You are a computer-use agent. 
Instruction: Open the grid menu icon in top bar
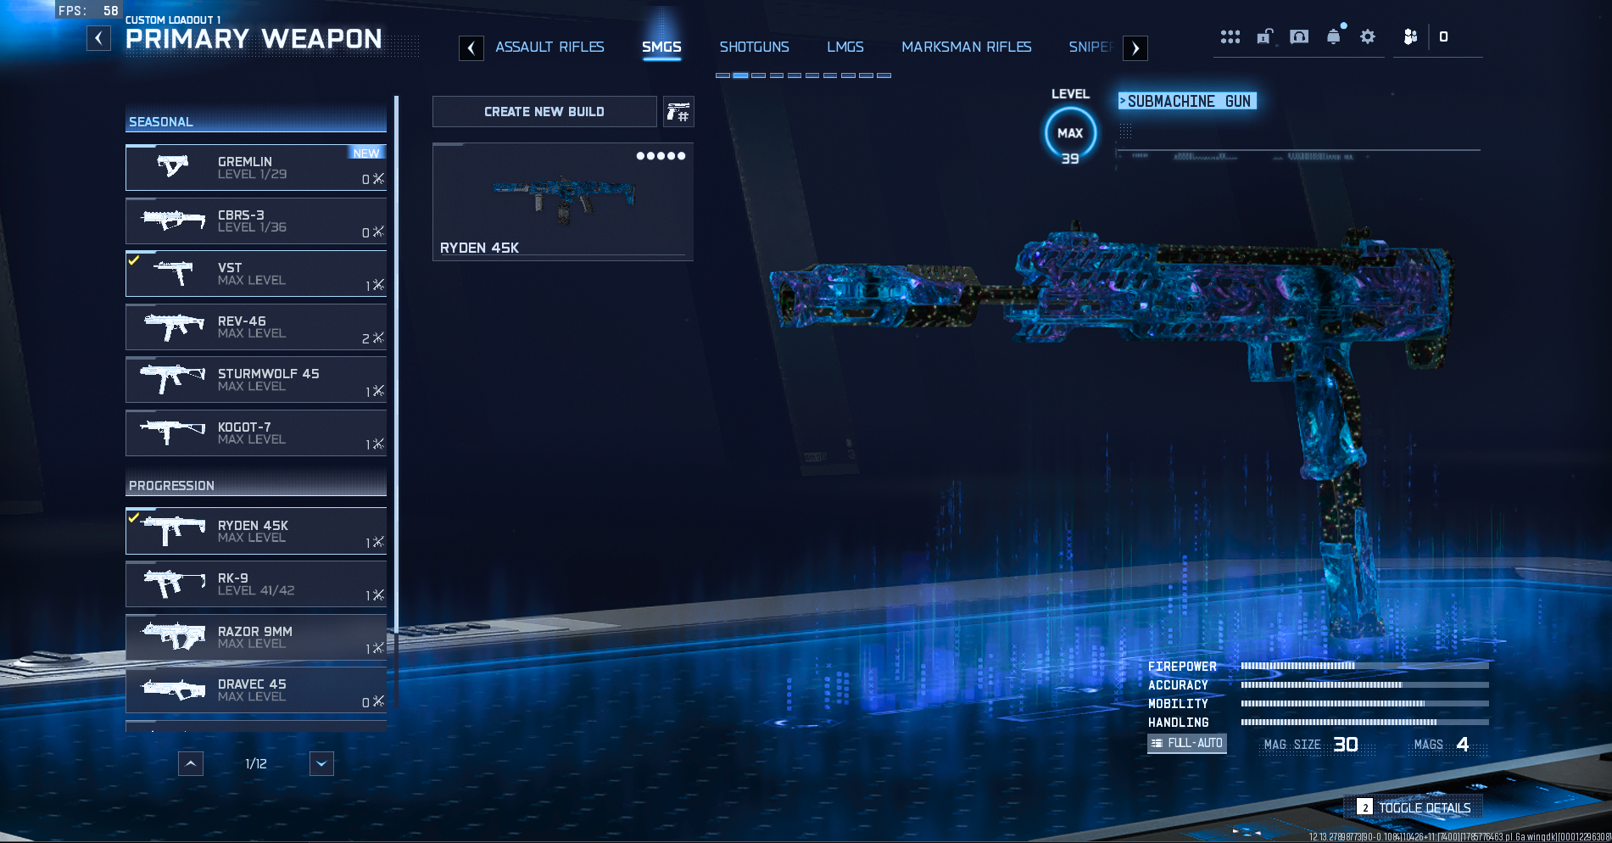tap(1230, 36)
